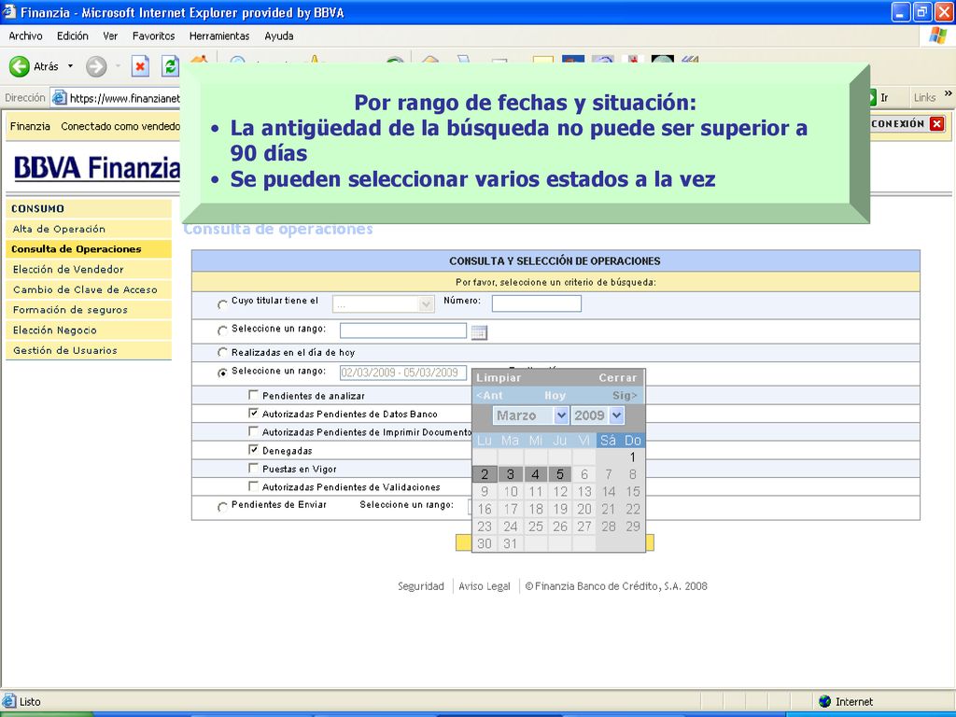Viewport: 956px width, 717px height.
Task: Open the 2009 year dropdown in calendar
Action: (616, 415)
